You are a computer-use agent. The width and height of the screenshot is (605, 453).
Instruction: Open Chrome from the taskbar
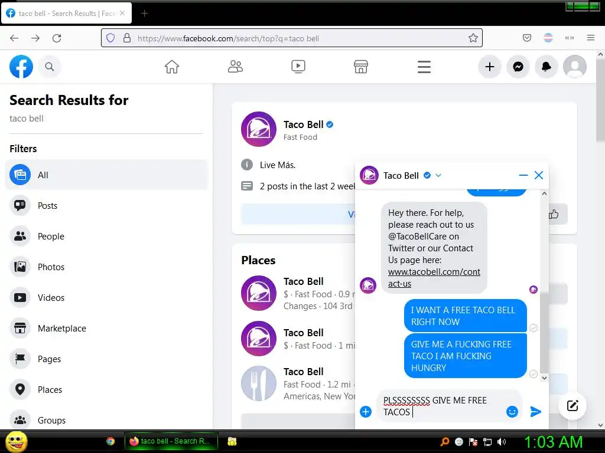(x=110, y=441)
